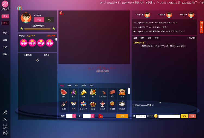The width and height of the screenshot is (204, 138).
Task: Open the red envelope icon
Action: [100, 116]
